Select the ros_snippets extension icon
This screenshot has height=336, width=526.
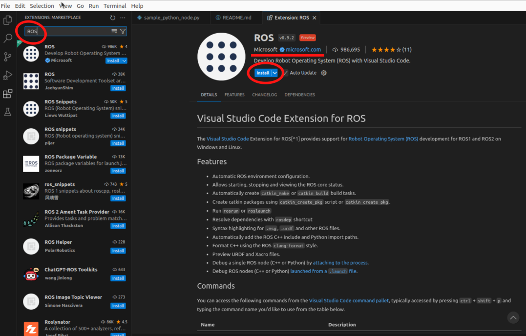(31, 191)
